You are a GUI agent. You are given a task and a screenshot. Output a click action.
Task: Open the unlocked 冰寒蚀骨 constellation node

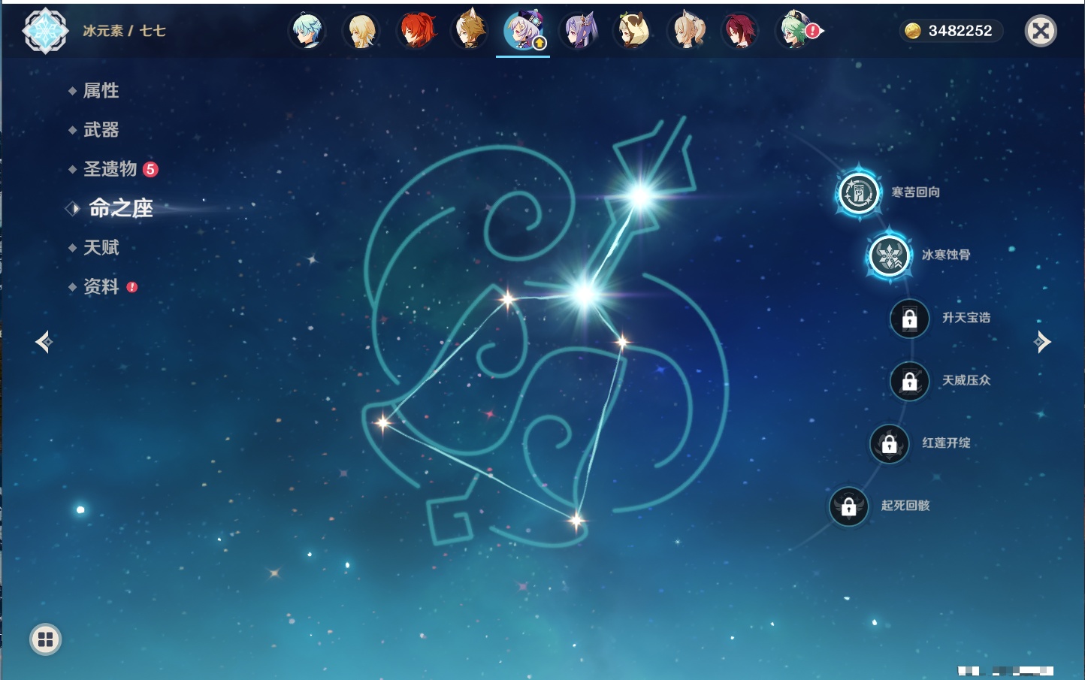click(x=890, y=255)
